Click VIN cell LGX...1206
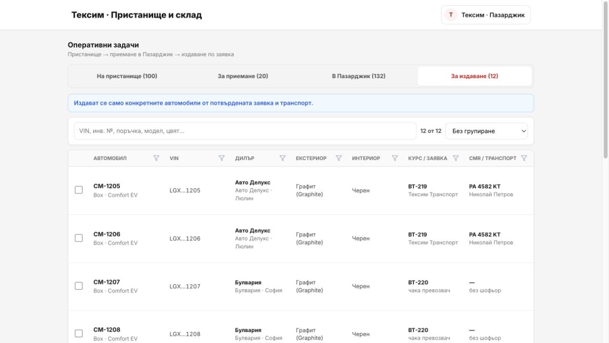 pos(185,238)
